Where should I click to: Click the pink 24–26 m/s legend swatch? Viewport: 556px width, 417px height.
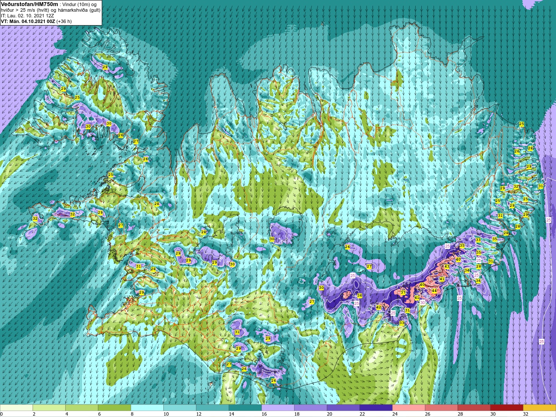click(x=409, y=408)
